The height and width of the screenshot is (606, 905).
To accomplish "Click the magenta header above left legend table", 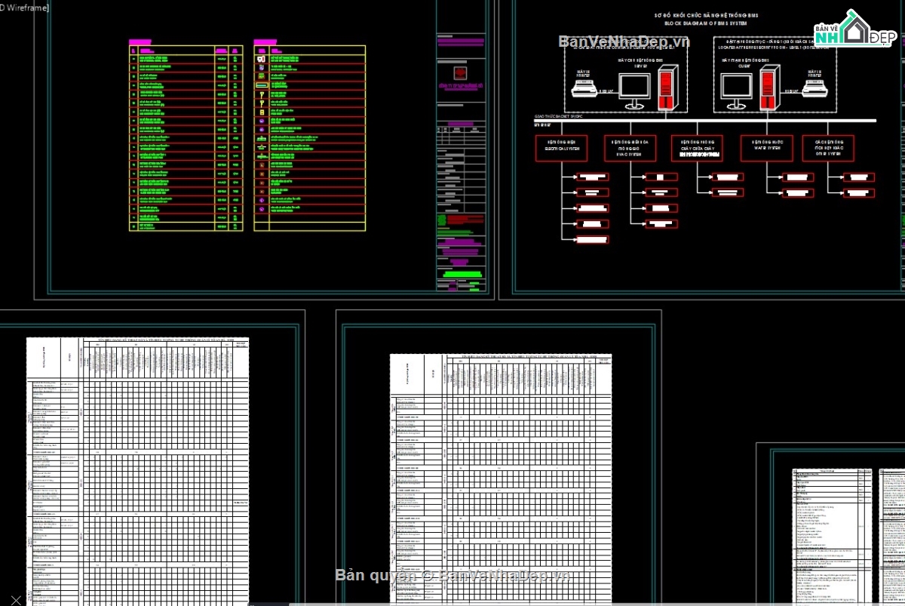I will pos(140,42).
